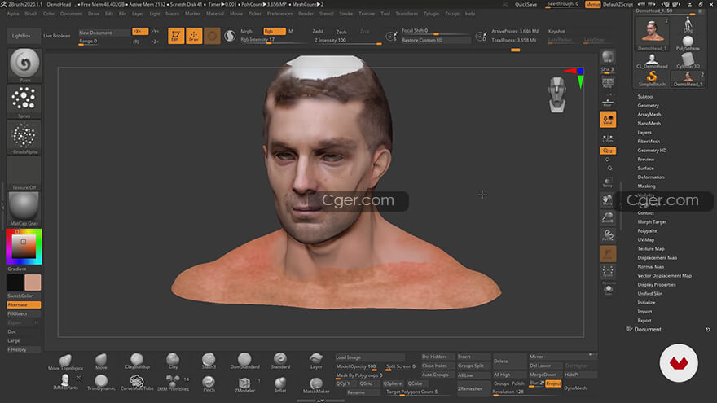Image resolution: width=717 pixels, height=403 pixels.
Task: Toggle the Mrgb mode
Action: click(x=246, y=31)
